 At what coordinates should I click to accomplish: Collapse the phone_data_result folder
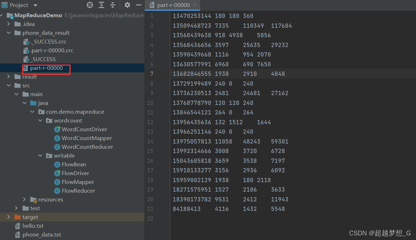click(x=8, y=33)
